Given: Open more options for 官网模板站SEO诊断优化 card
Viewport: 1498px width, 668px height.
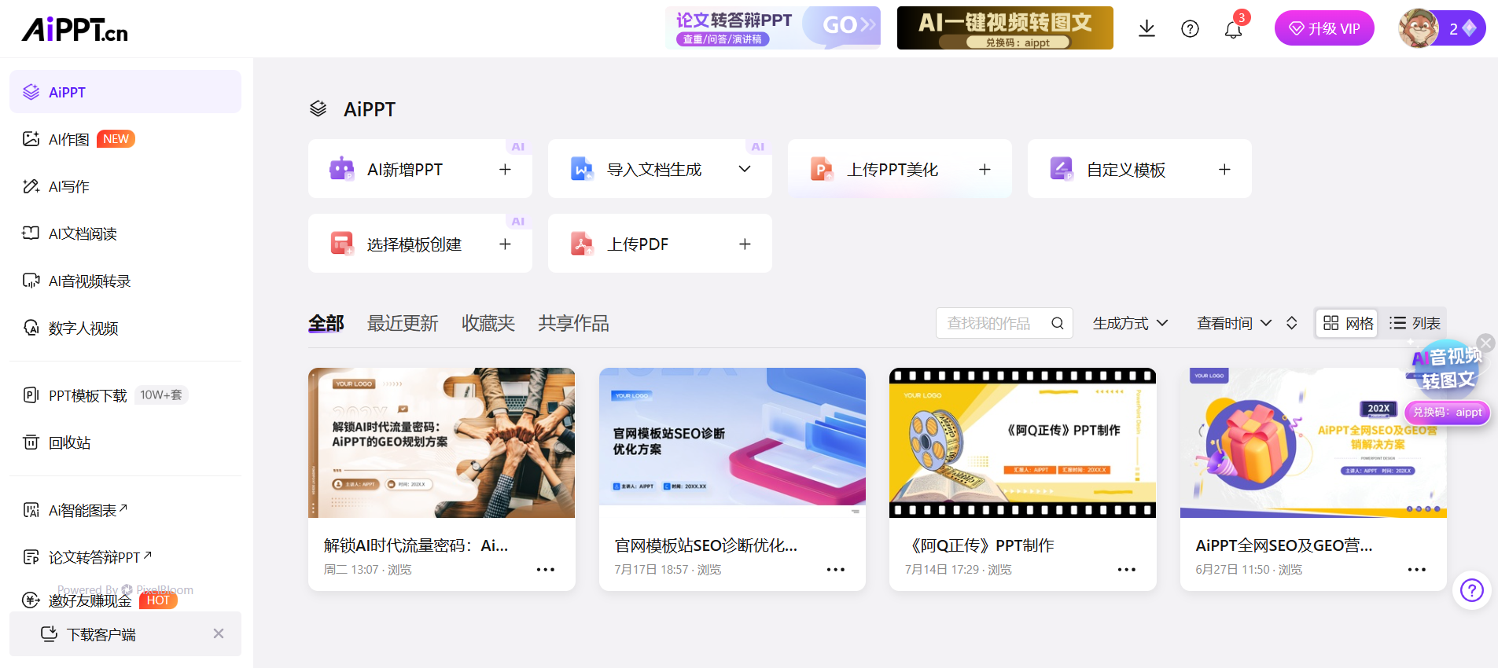Looking at the screenshot, I should pos(835,569).
